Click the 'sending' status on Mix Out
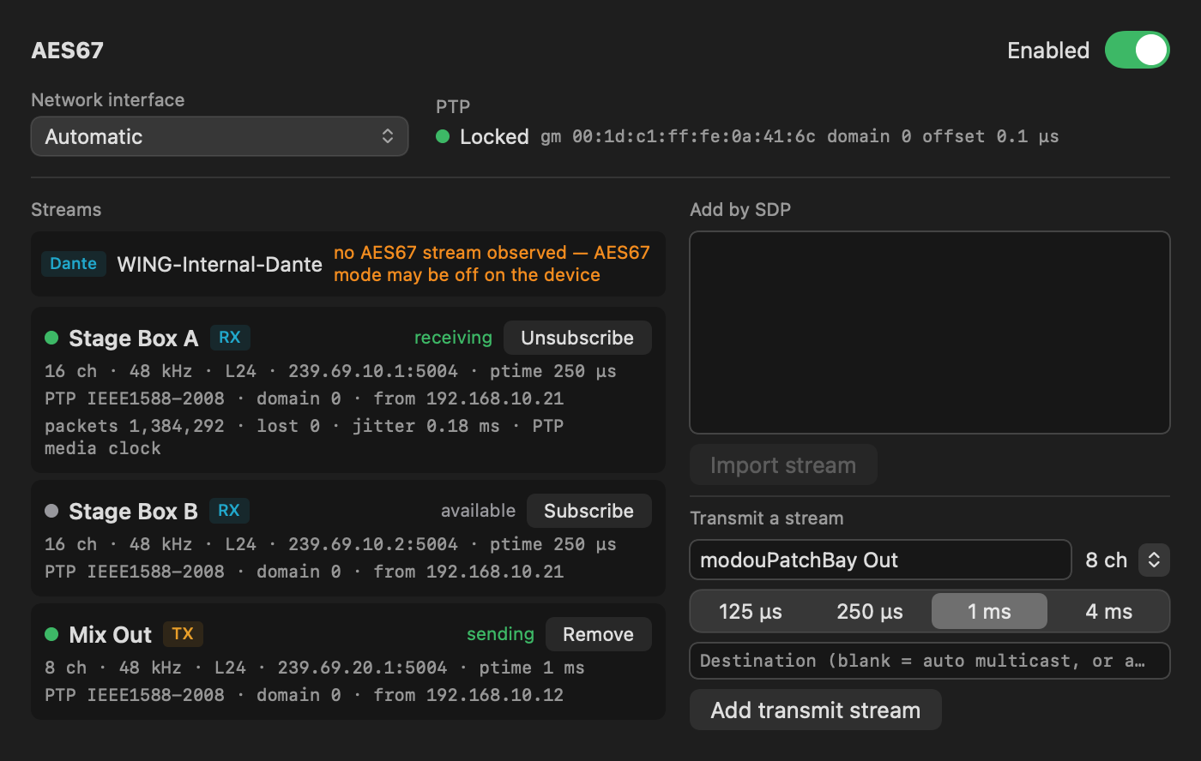 500,634
